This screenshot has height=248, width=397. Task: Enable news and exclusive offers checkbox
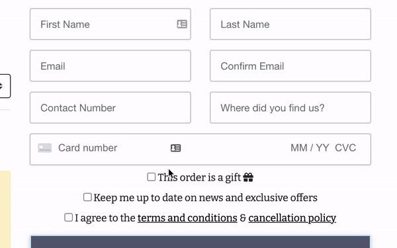(87, 197)
